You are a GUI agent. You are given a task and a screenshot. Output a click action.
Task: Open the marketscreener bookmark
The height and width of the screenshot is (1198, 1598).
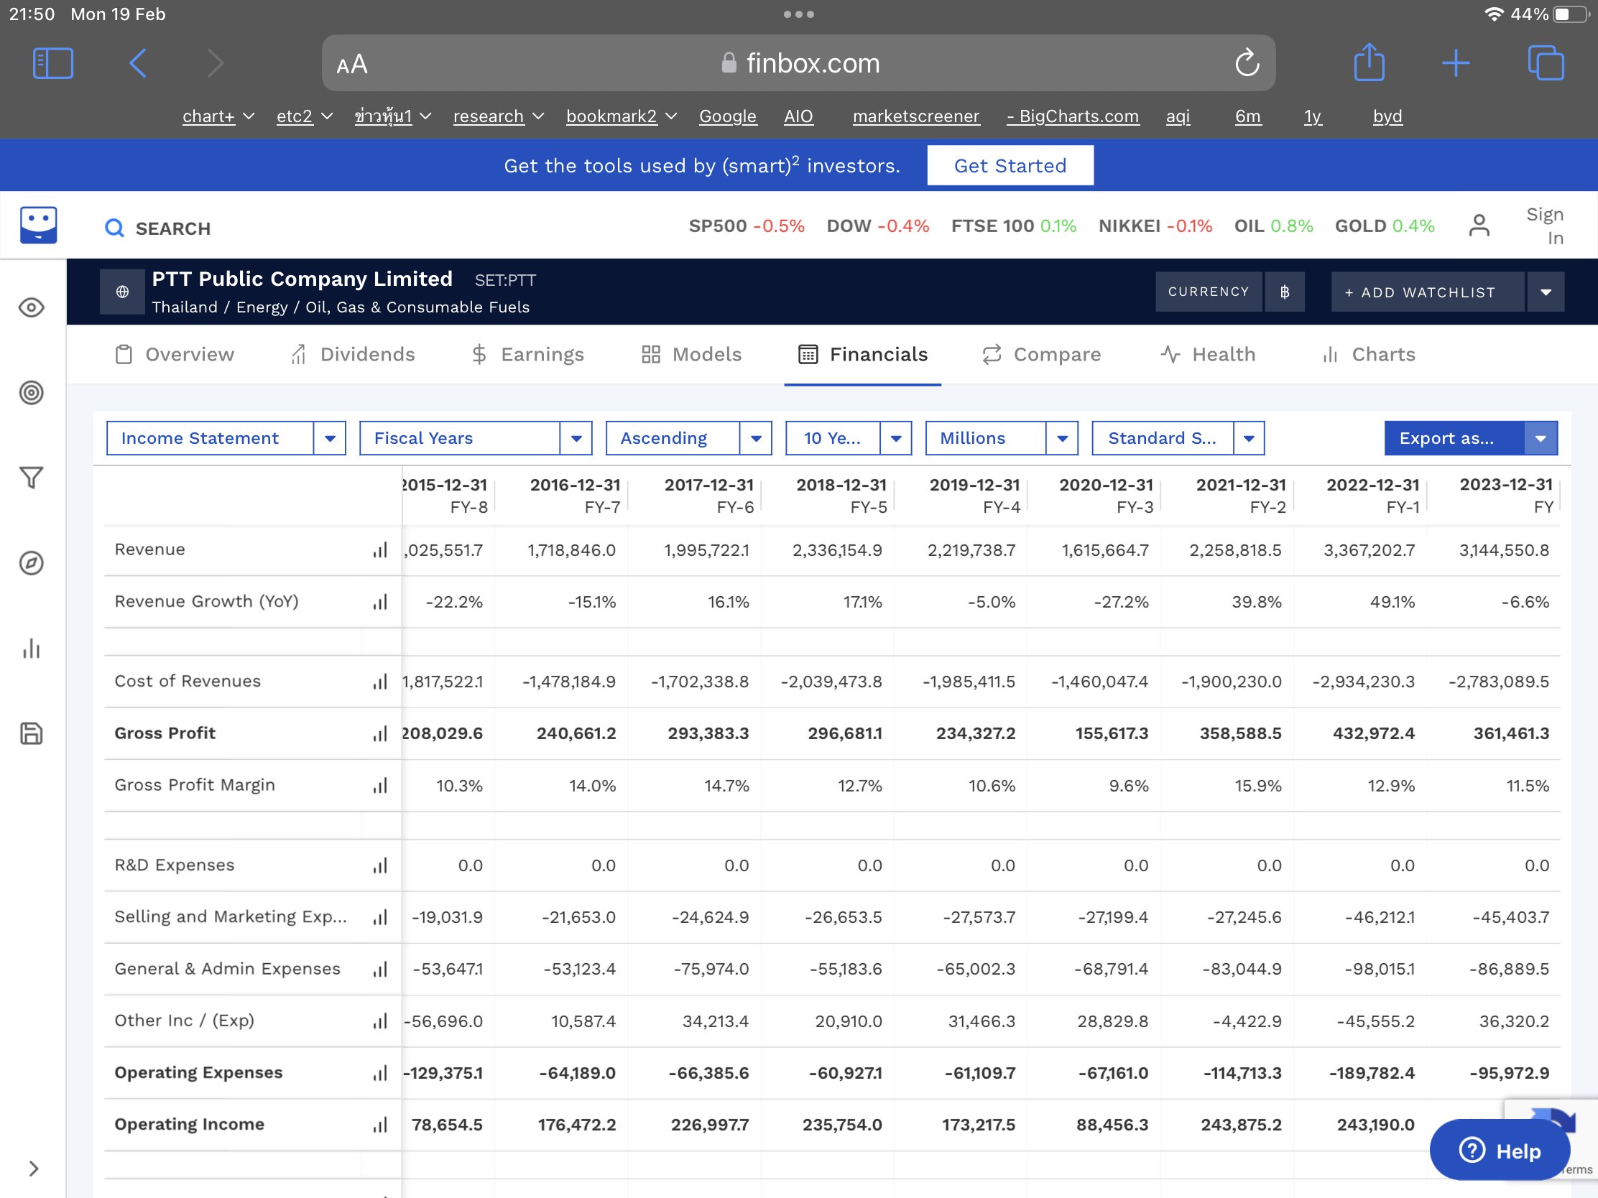[916, 116]
